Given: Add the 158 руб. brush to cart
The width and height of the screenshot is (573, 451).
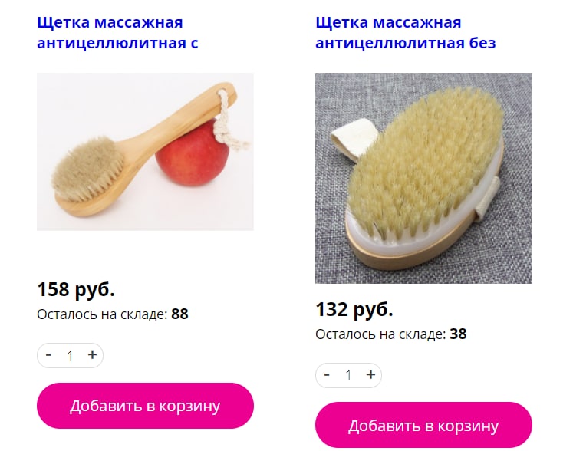Looking at the screenshot, I should 145,406.
